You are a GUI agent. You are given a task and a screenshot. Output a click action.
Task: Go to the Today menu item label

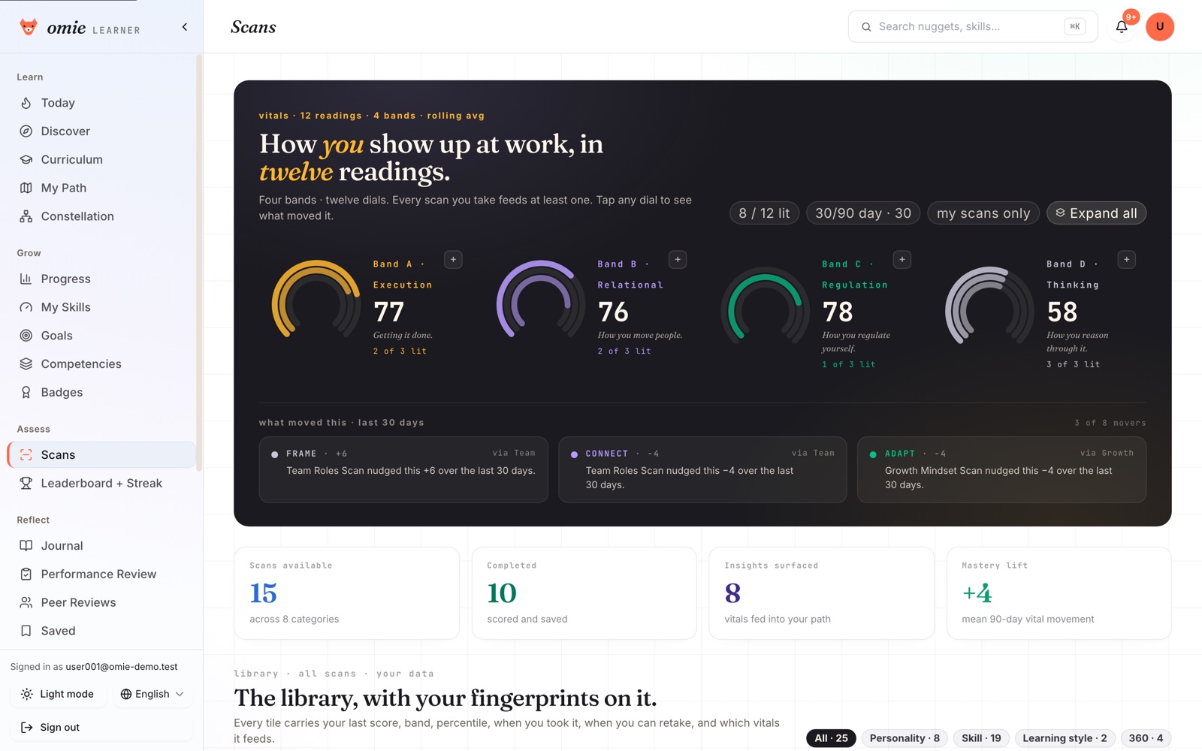pyautogui.click(x=58, y=103)
